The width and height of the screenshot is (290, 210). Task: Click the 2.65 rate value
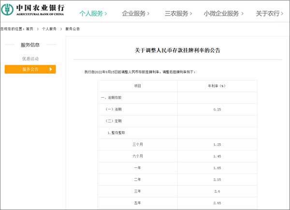pyautogui.click(x=217, y=203)
